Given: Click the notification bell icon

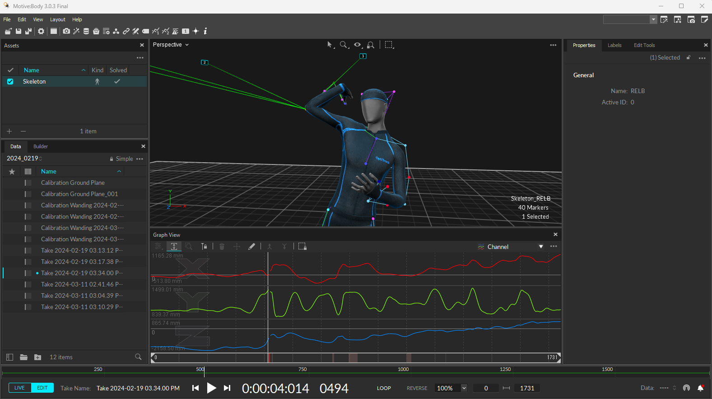Looking at the screenshot, I should coord(701,388).
